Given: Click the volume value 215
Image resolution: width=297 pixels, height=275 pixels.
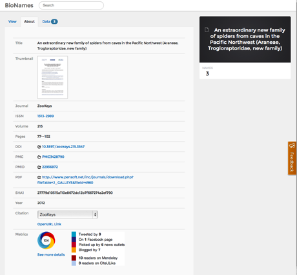Looking at the screenshot, I should [40, 126].
